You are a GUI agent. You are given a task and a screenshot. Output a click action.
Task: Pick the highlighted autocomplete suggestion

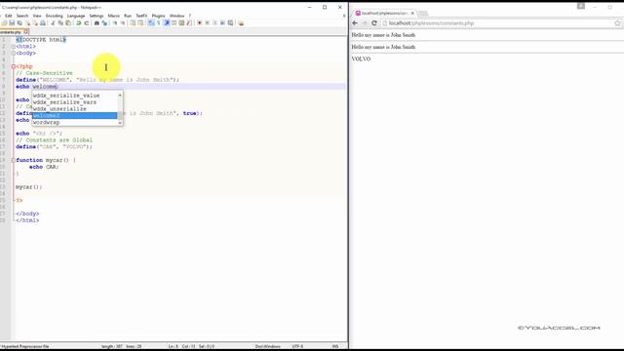75,115
